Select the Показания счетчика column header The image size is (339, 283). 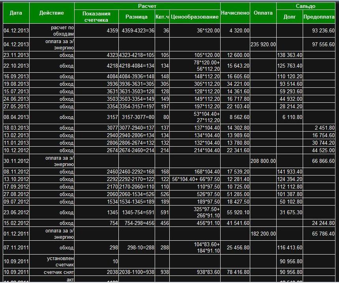click(x=96, y=17)
